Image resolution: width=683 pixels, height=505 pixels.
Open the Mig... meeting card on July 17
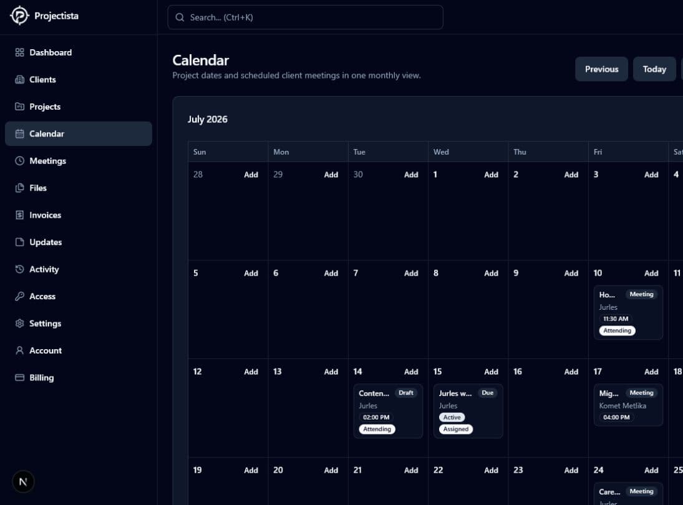(x=628, y=405)
